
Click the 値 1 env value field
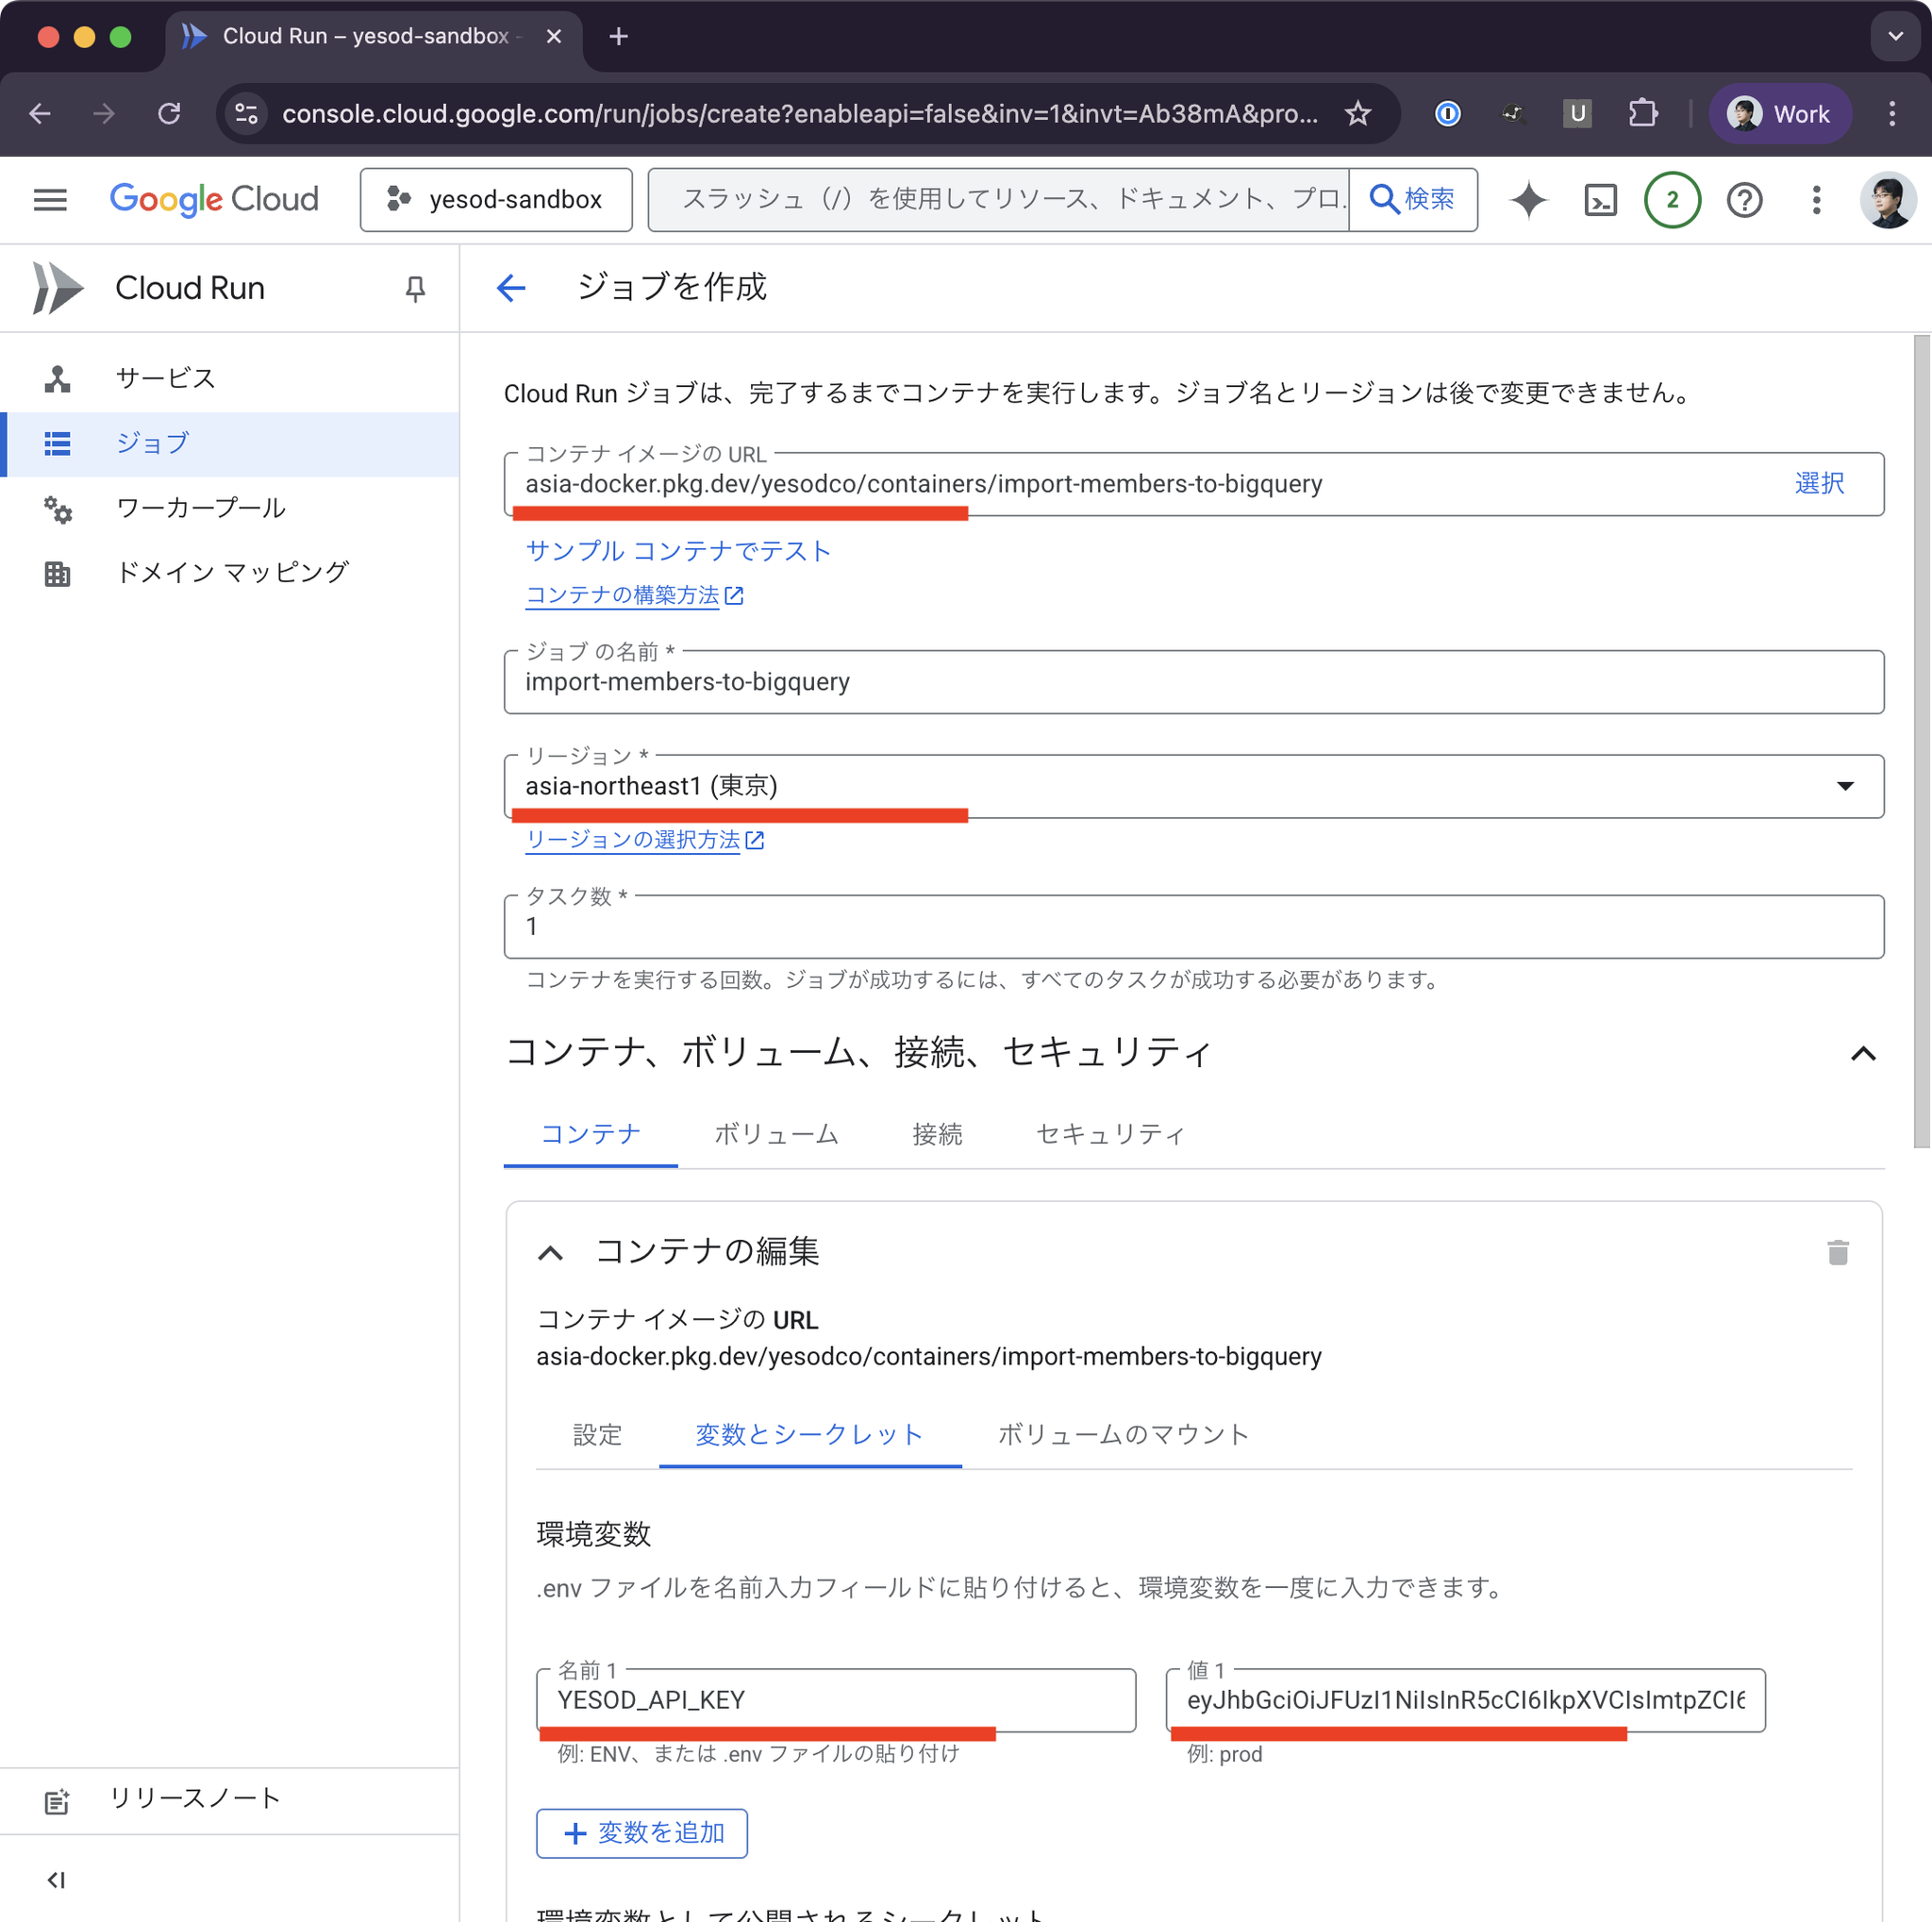(x=1465, y=1700)
